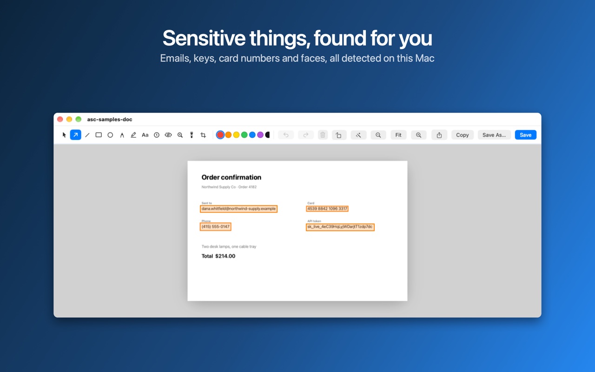
Task: Zoom out with the minus magnifier
Action: (378, 135)
